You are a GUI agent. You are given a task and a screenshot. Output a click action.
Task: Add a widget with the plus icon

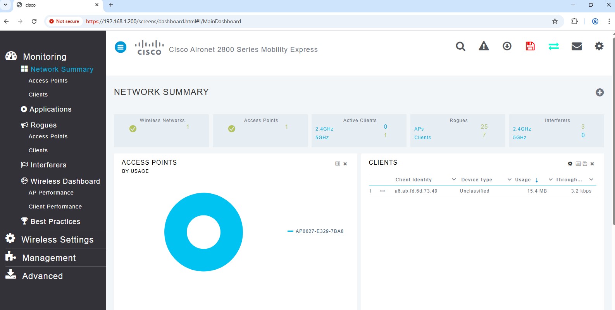click(599, 92)
